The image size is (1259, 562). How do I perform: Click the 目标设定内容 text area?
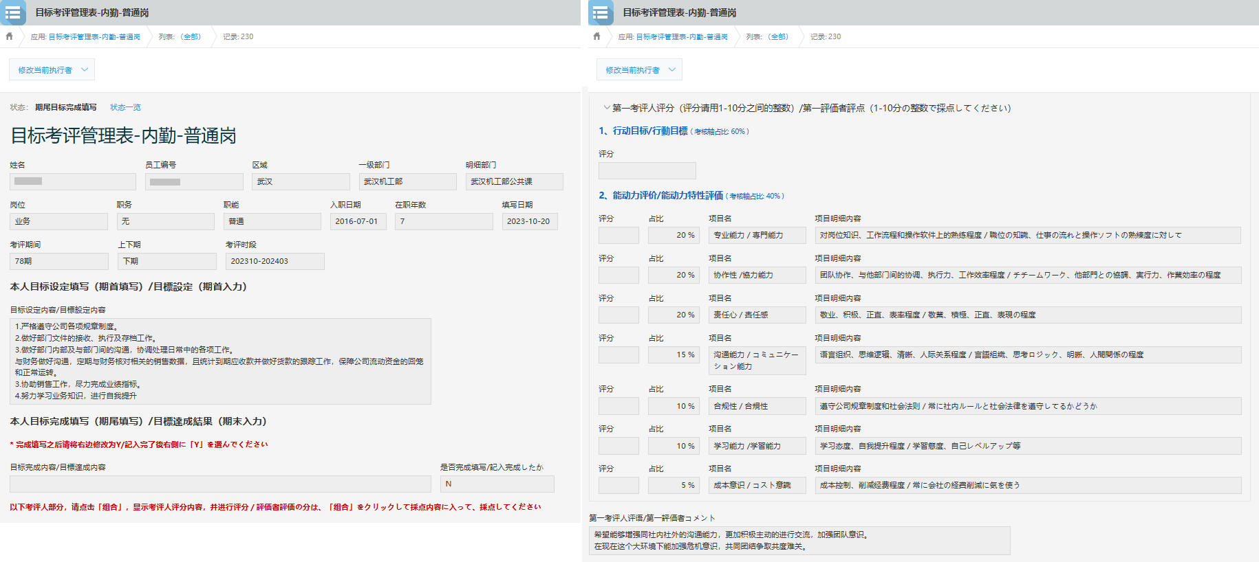point(220,361)
